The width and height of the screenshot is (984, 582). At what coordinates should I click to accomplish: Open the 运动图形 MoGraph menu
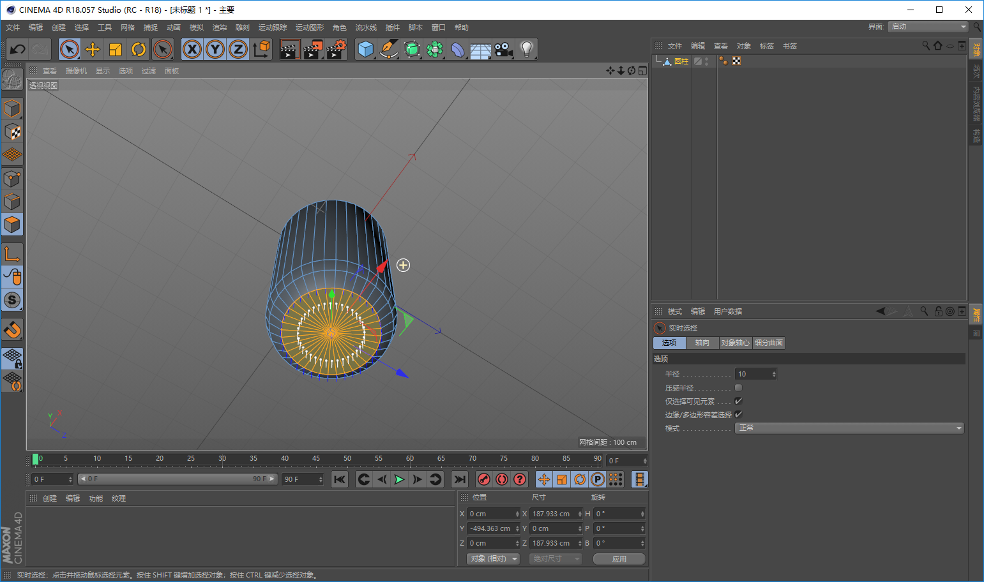(310, 27)
